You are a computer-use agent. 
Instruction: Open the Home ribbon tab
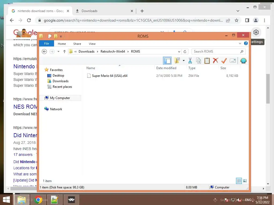(62, 44)
